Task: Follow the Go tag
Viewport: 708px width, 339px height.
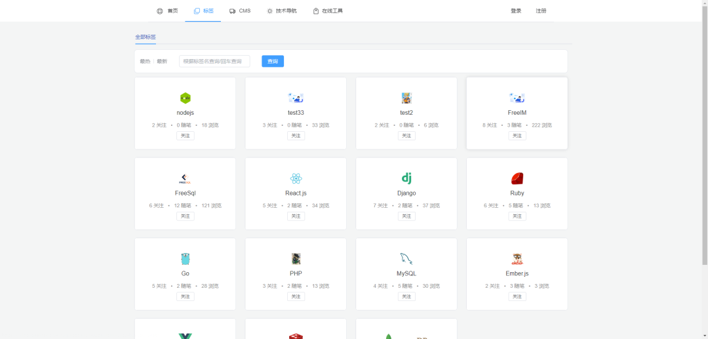Action: [x=185, y=296]
